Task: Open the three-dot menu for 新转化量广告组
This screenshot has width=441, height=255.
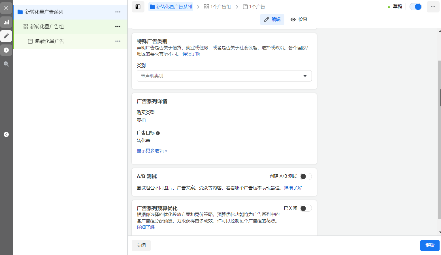Action: coord(118,27)
